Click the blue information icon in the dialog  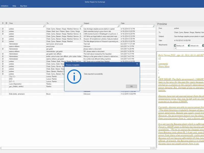point(74,76)
